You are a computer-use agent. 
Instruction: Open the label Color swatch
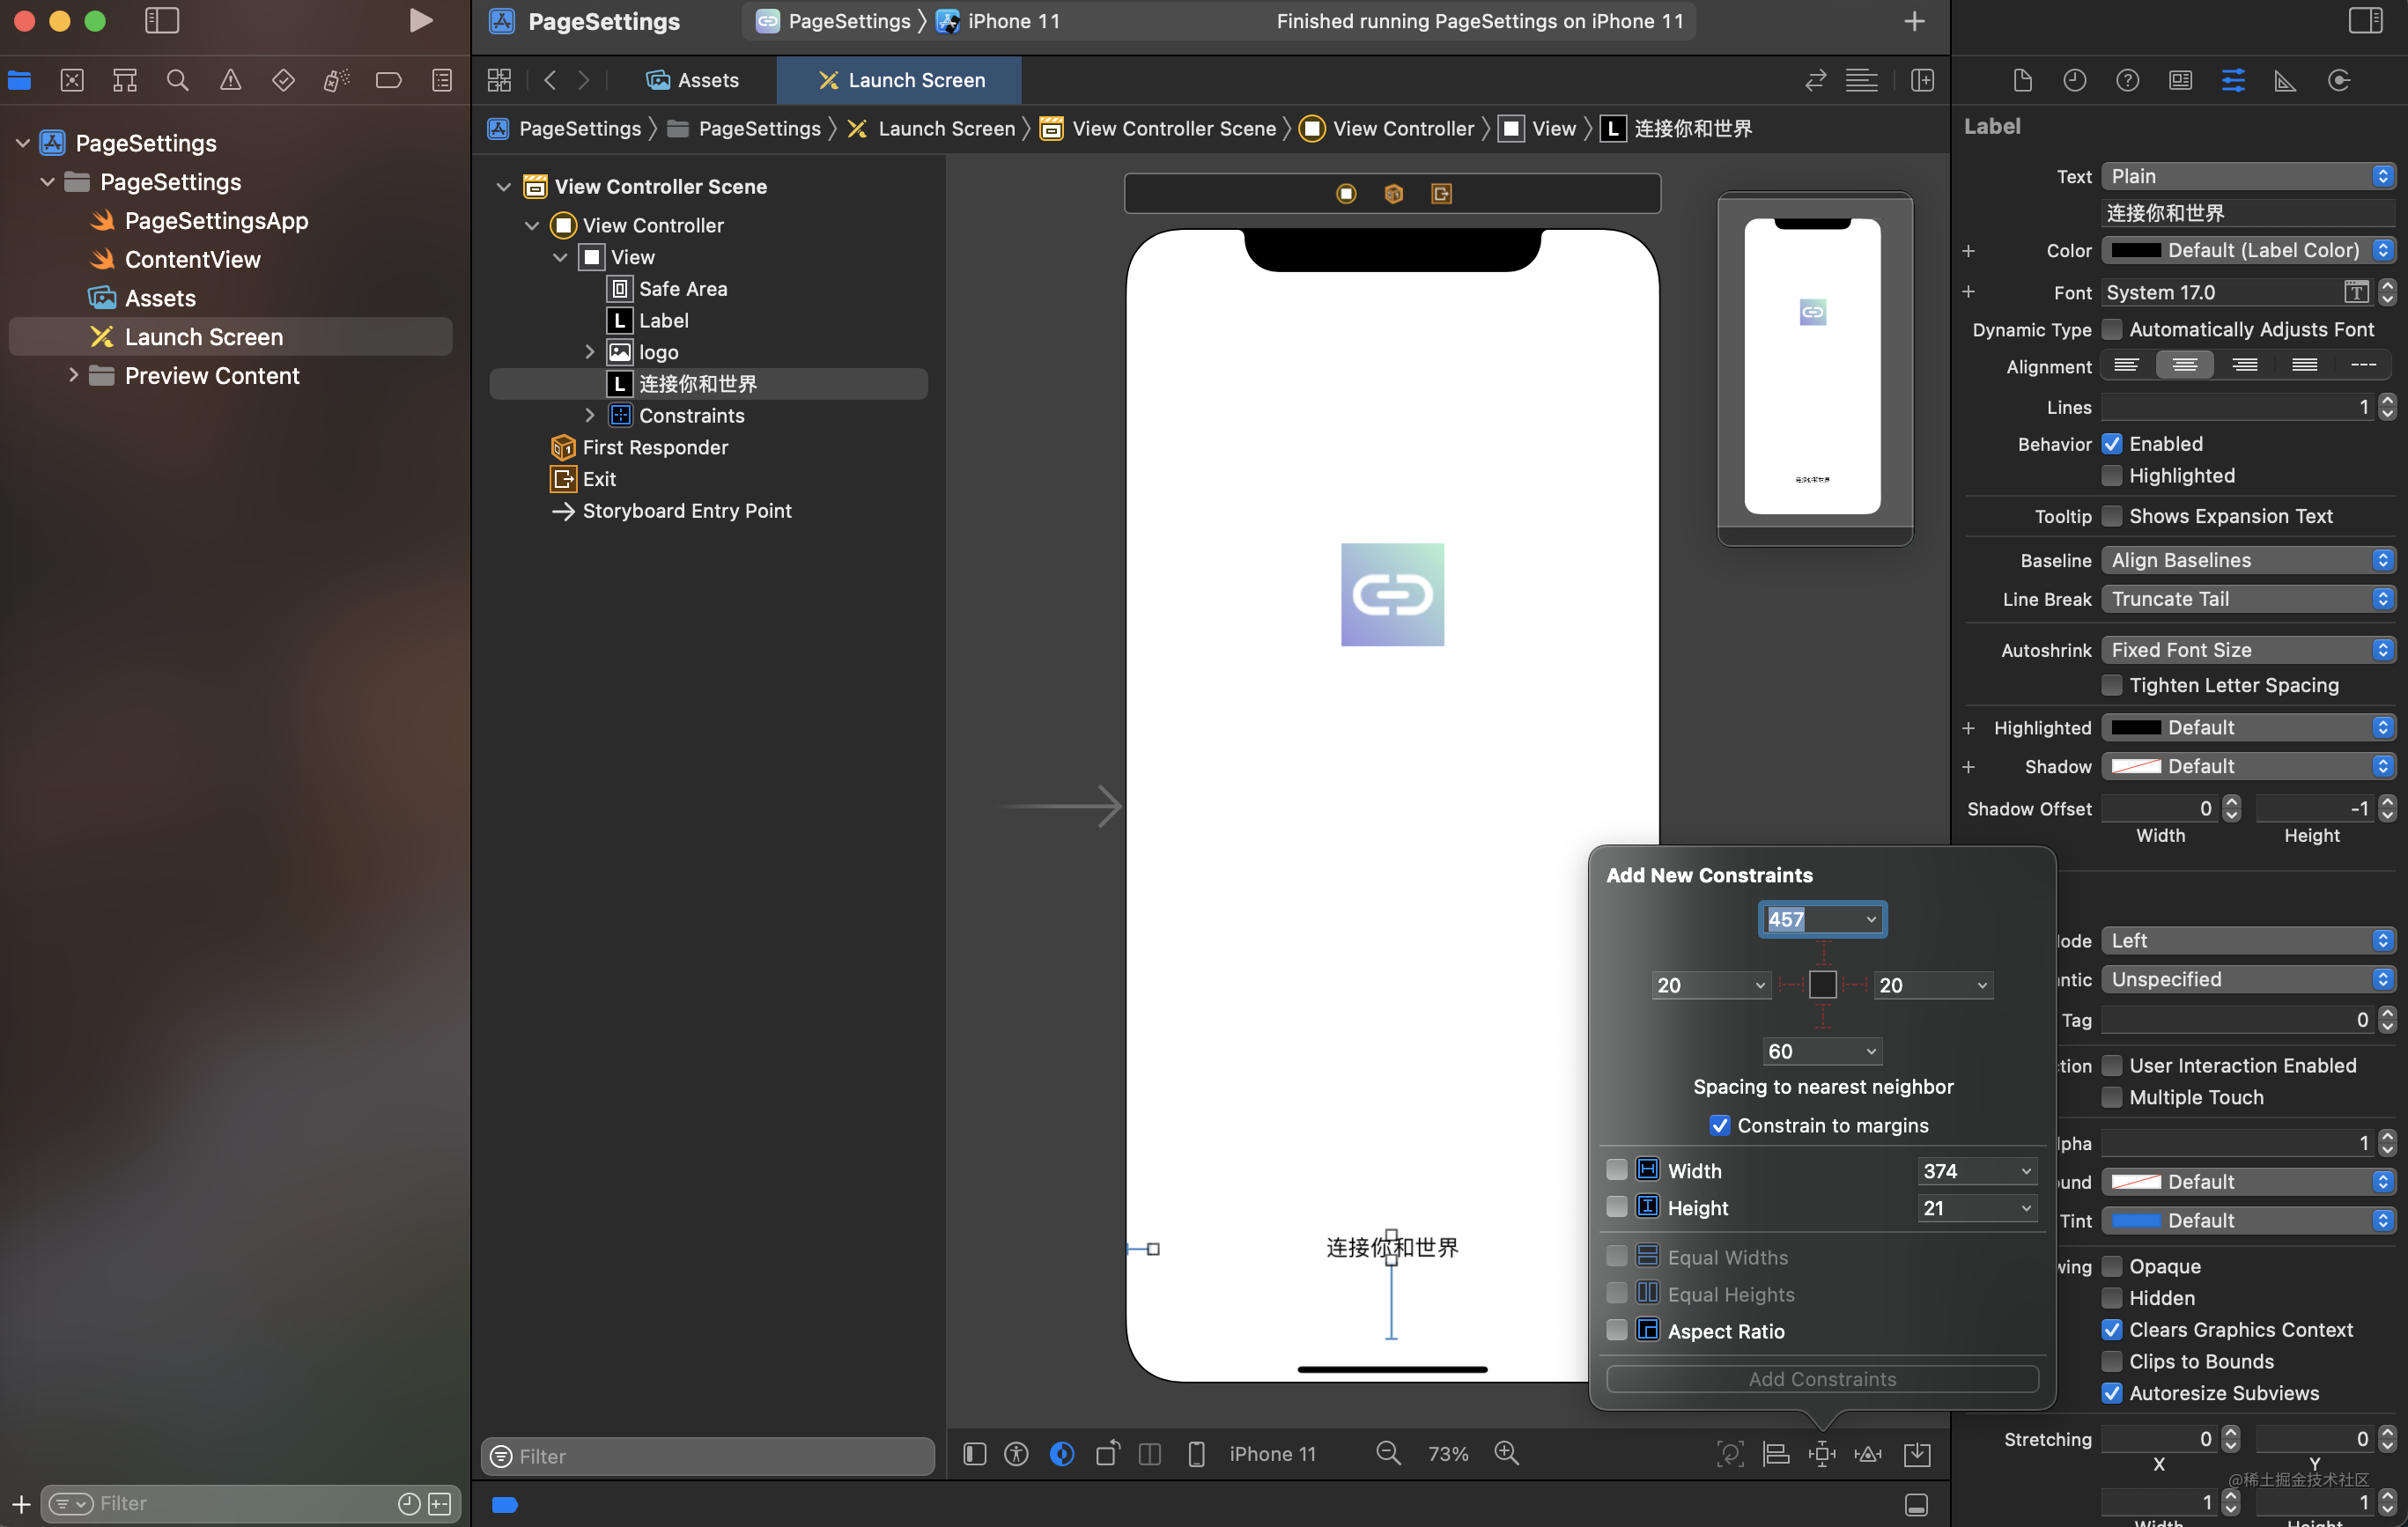[x=2135, y=250]
